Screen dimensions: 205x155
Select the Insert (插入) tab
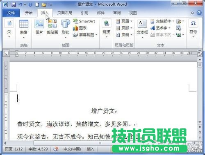(45, 13)
